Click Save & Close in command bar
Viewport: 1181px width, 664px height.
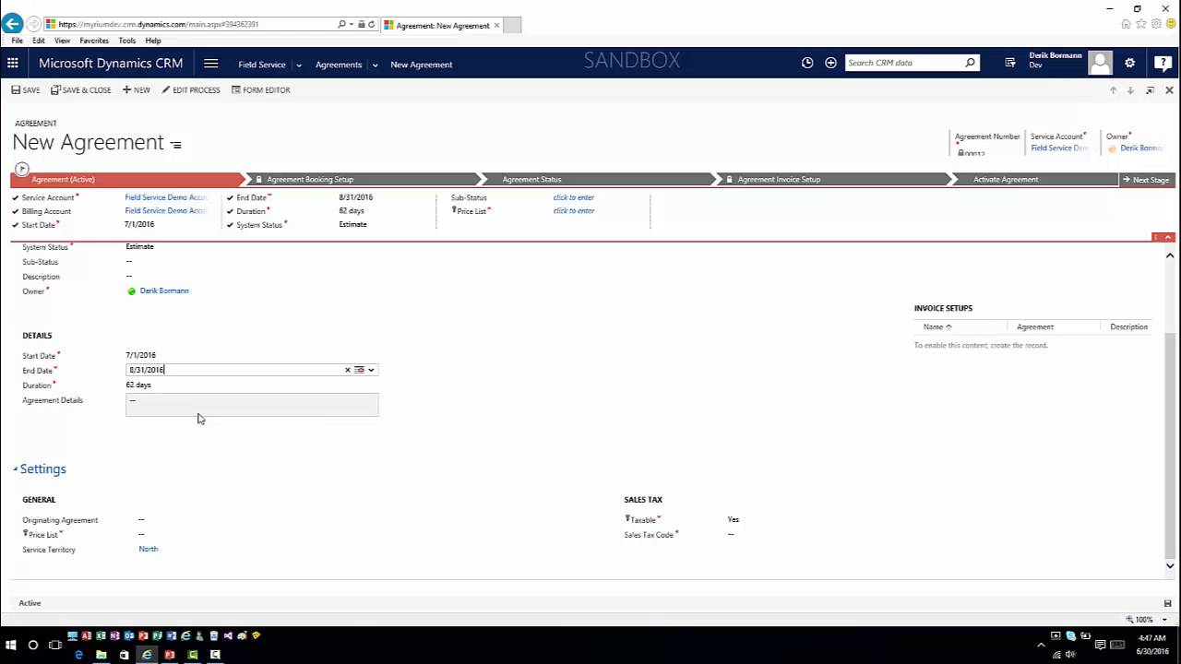(x=81, y=90)
